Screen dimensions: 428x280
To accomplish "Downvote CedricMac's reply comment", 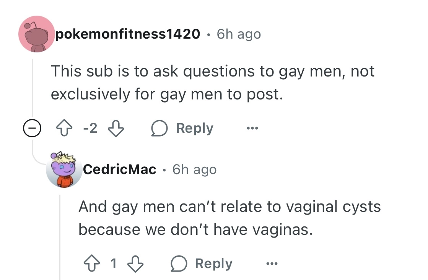I will click(135, 263).
